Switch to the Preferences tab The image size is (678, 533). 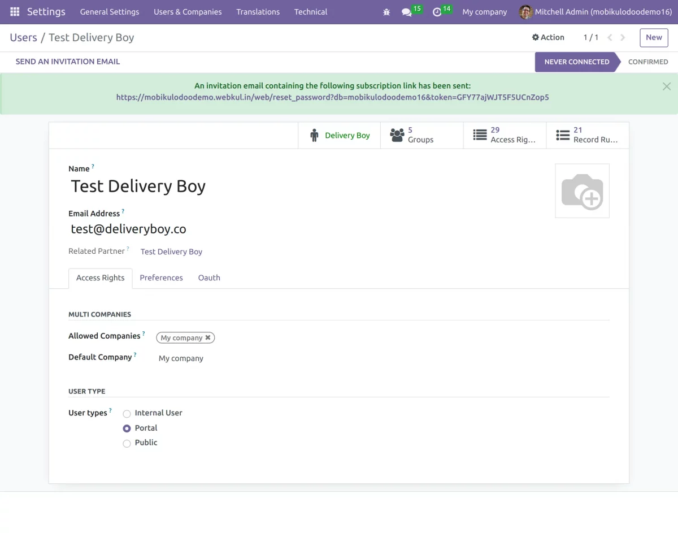[161, 278]
